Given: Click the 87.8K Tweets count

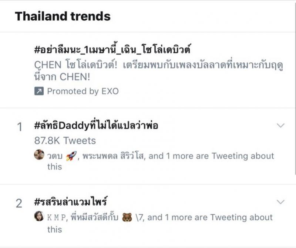Looking at the screenshot, I should click(64, 141).
